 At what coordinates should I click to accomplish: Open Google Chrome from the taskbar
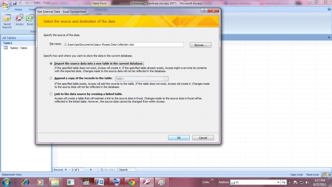[x=132, y=182]
